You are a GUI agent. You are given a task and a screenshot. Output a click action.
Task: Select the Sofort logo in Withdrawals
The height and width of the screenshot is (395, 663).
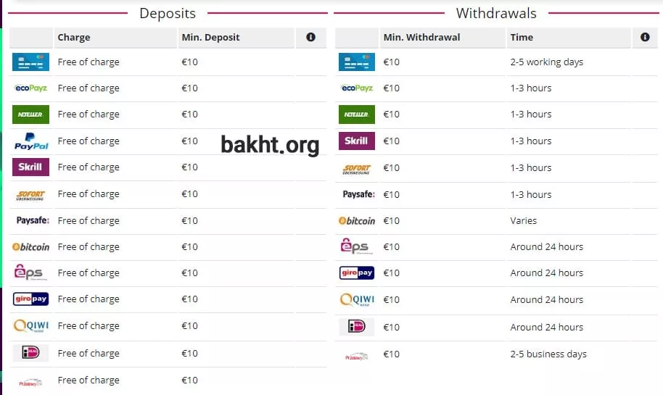[x=357, y=168]
